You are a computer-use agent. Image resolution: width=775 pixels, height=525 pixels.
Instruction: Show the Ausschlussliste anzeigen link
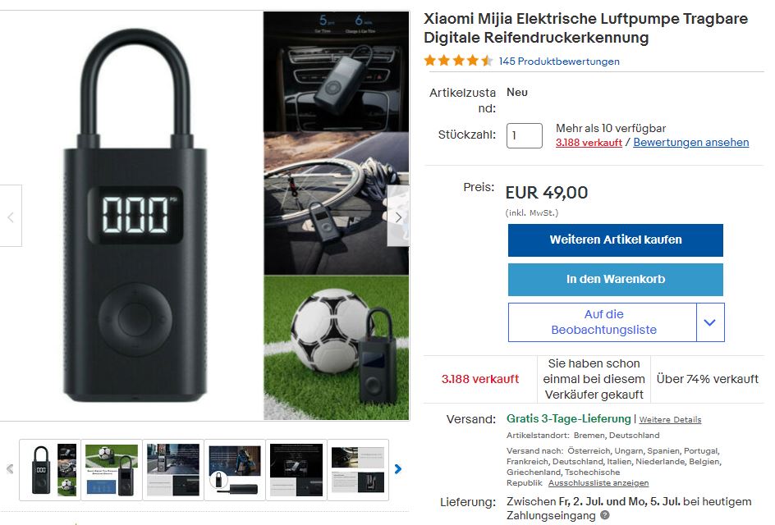(x=598, y=483)
